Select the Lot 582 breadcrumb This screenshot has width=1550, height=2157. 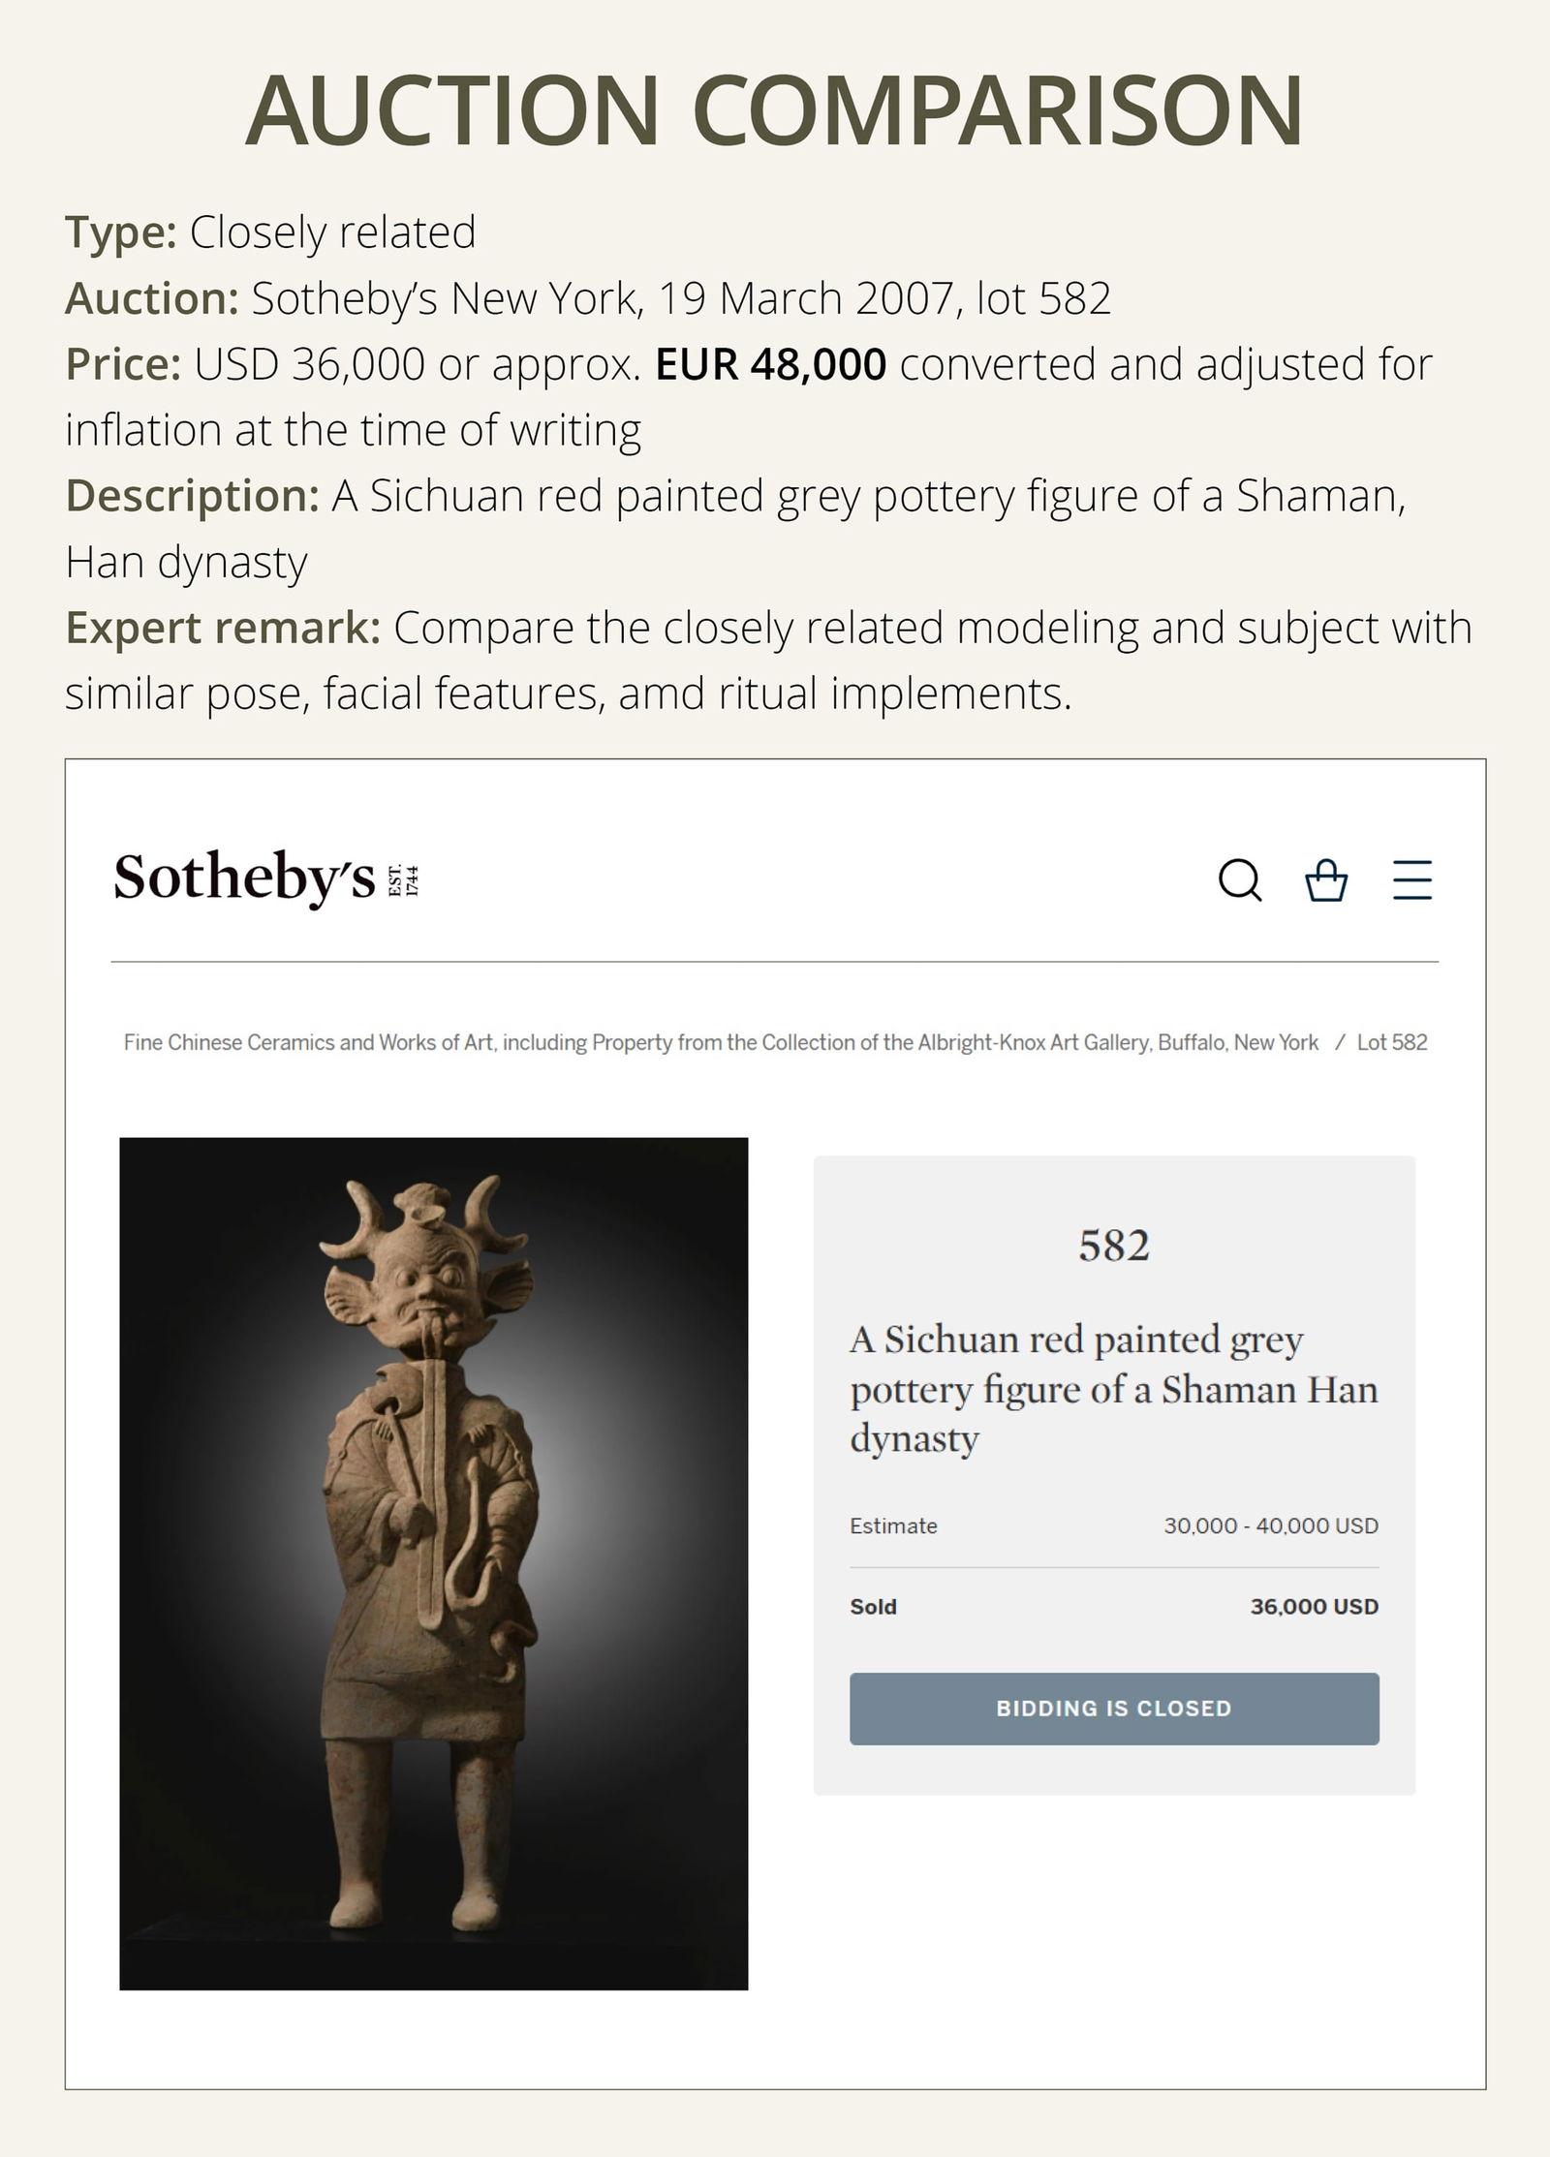coord(1392,1042)
